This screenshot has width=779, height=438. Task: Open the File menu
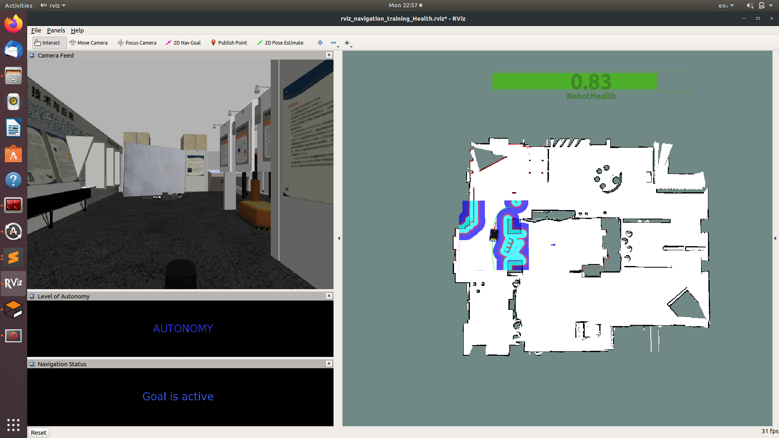pyautogui.click(x=36, y=30)
